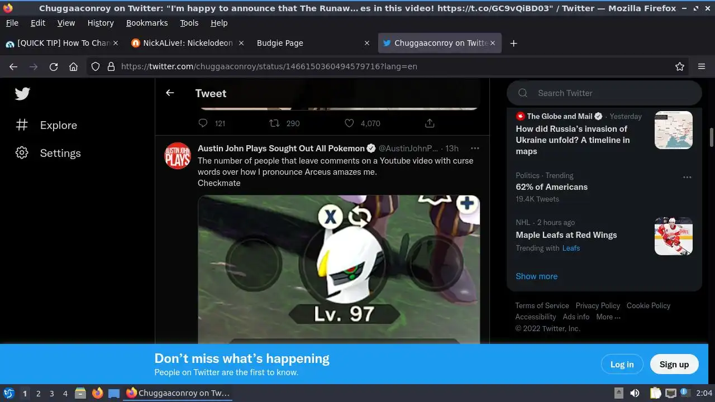Screen dimensions: 715x402
Task: Switch to the Budgie Page tab
Action: click(313, 43)
